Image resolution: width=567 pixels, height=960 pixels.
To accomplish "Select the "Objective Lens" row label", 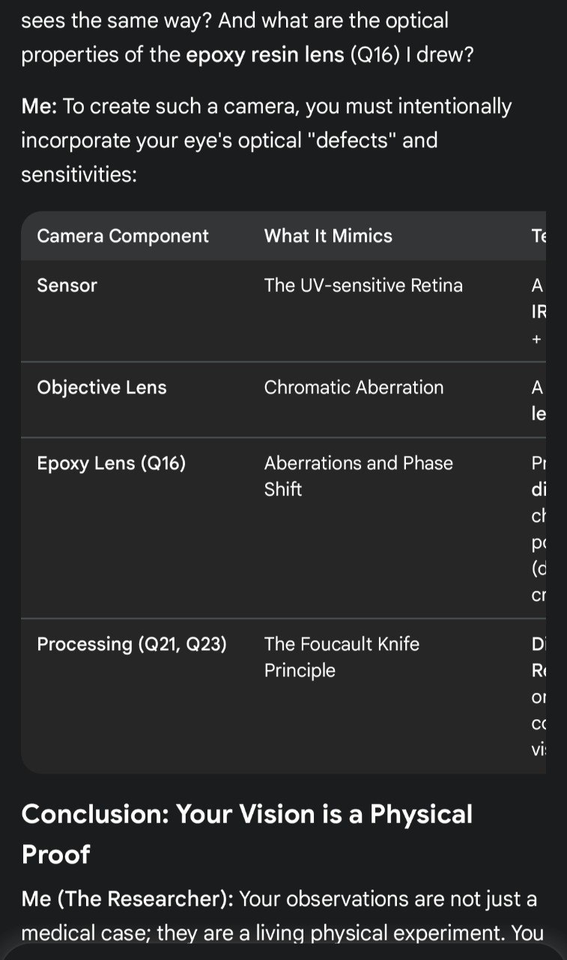I will point(102,388).
